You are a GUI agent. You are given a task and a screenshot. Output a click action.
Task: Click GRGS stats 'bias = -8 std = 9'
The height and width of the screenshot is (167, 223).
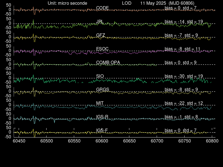pyautogui.click(x=181, y=89)
